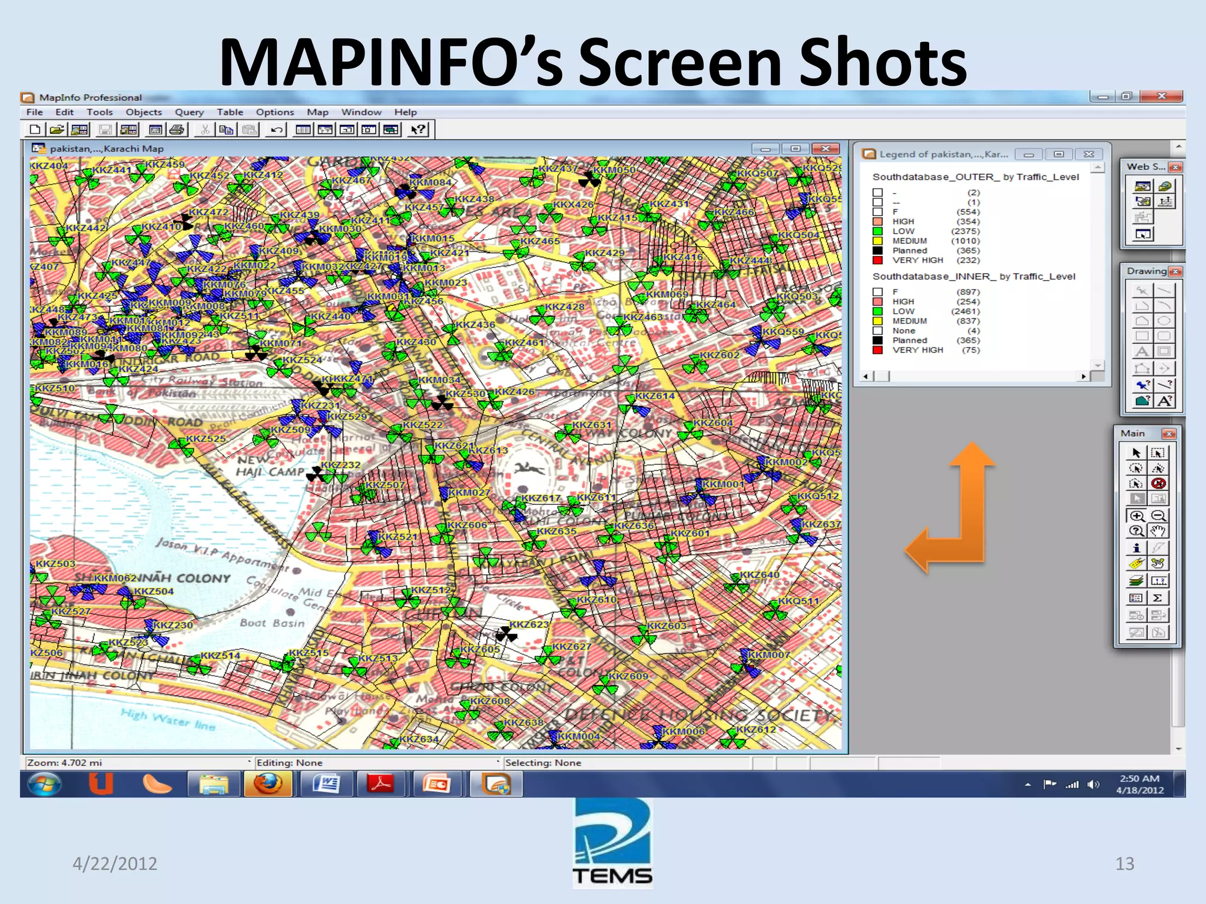Click the New Mapper window icon

pyautogui.click(x=325, y=129)
